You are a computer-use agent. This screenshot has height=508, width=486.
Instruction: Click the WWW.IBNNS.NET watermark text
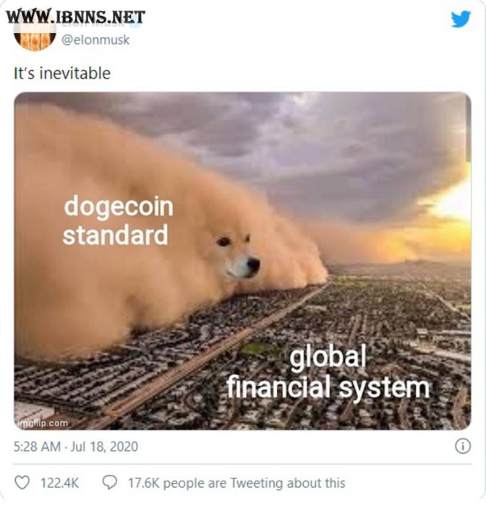click(75, 17)
